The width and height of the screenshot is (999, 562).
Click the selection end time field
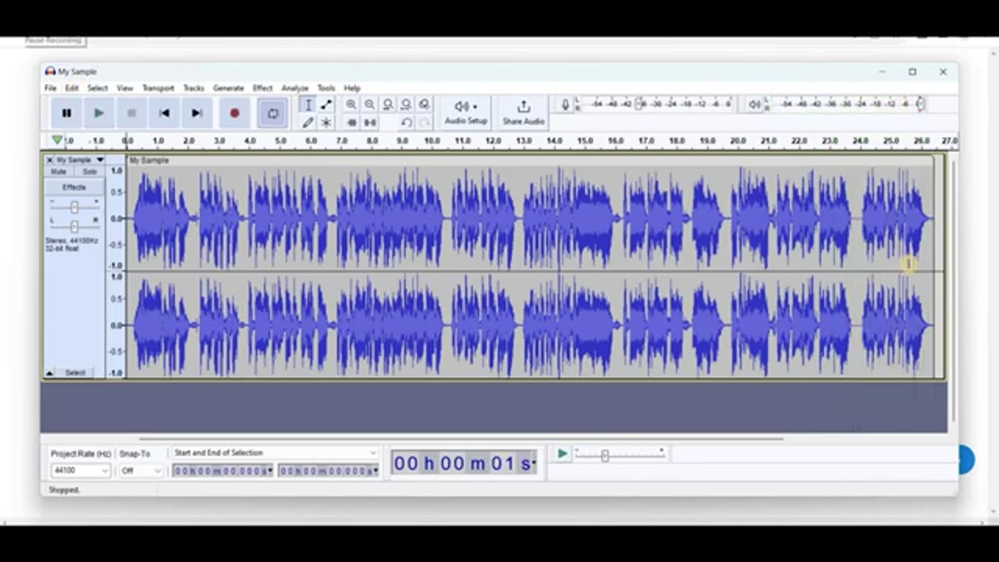(x=328, y=471)
